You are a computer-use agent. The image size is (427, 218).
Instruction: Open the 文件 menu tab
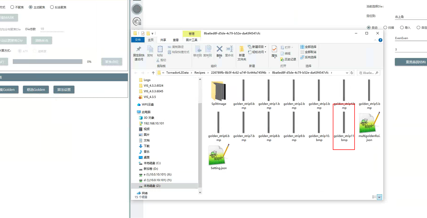click(138, 40)
